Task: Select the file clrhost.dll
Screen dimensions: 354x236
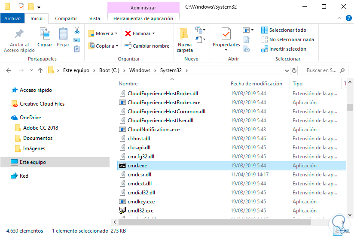Action: click(x=139, y=139)
